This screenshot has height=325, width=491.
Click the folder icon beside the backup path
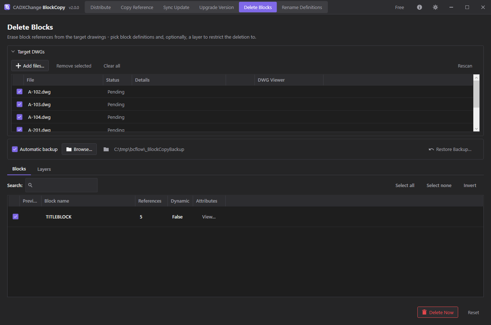[106, 149]
